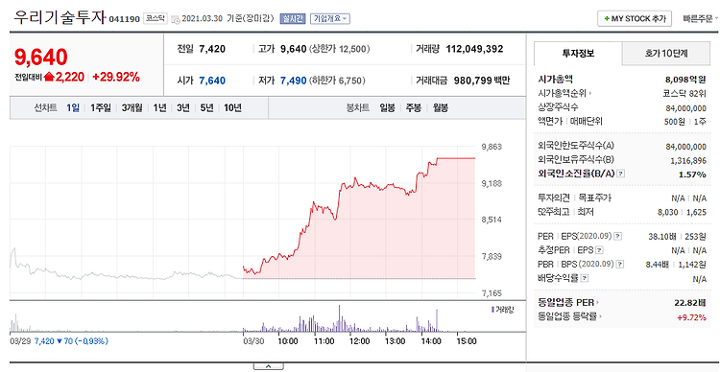Show the 월봉 candle chart

tap(441, 108)
